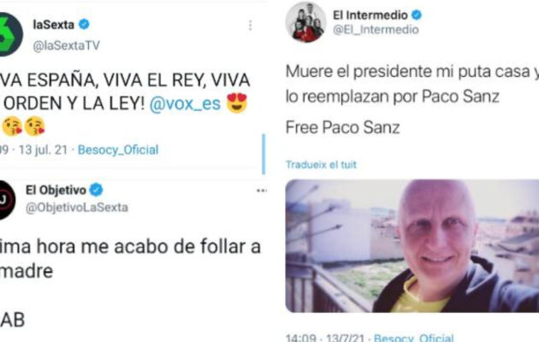Click the Tradueix el tuit link
This screenshot has width=539, height=342.
pos(321,165)
